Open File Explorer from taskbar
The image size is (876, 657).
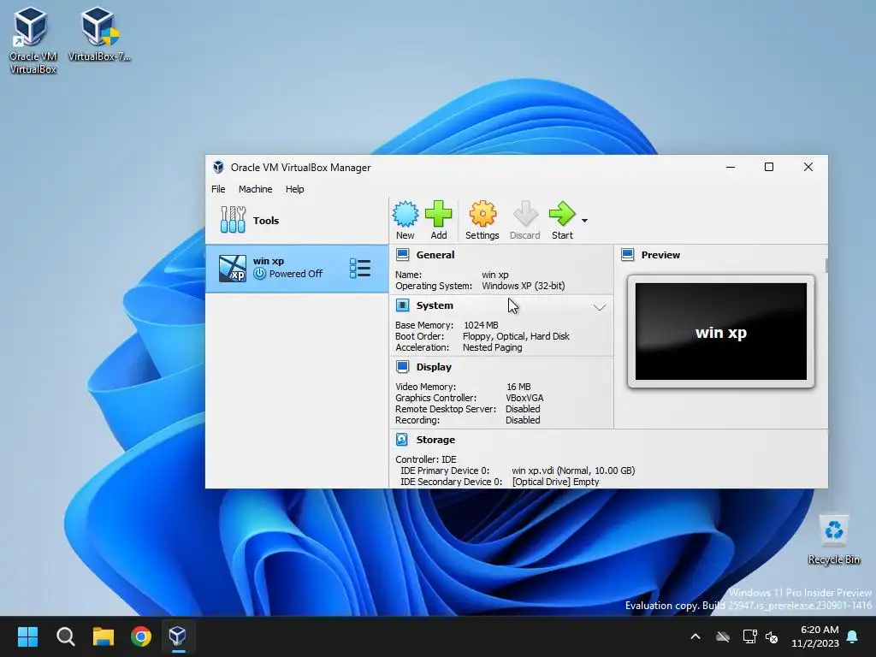pos(104,636)
